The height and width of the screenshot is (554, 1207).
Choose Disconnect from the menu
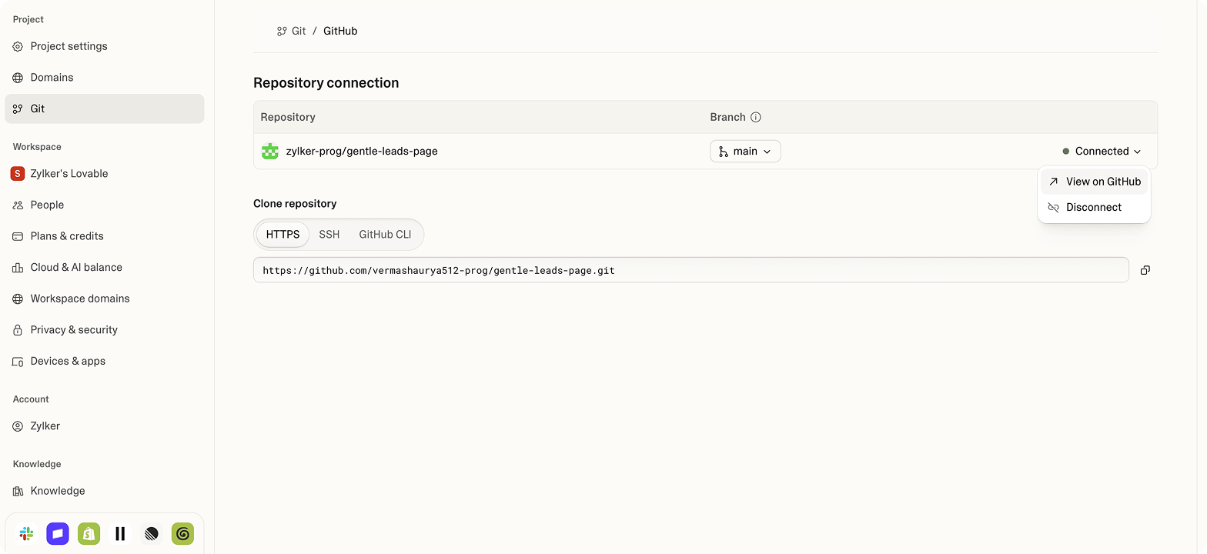click(1094, 208)
